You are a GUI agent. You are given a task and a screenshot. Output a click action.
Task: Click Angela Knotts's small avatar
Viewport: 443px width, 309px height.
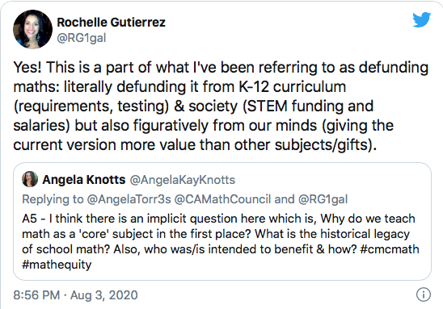click(x=30, y=179)
